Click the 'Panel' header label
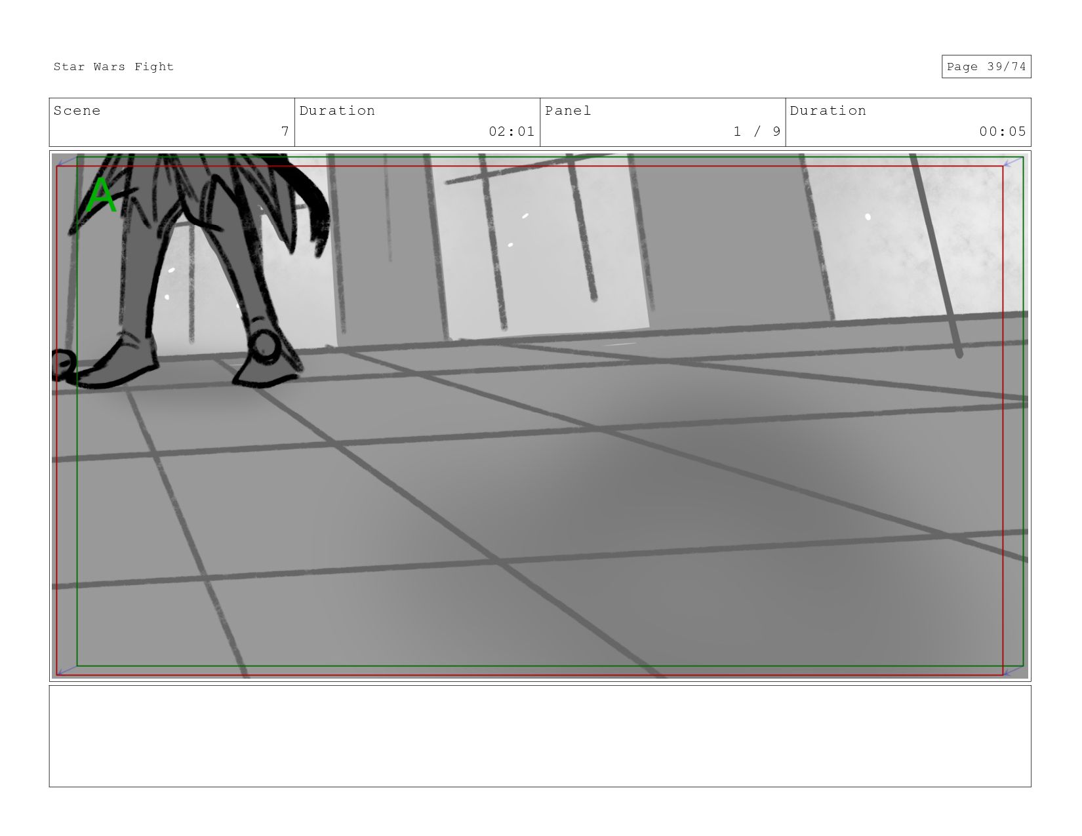Viewport: 1082px width, 836px height. click(568, 111)
